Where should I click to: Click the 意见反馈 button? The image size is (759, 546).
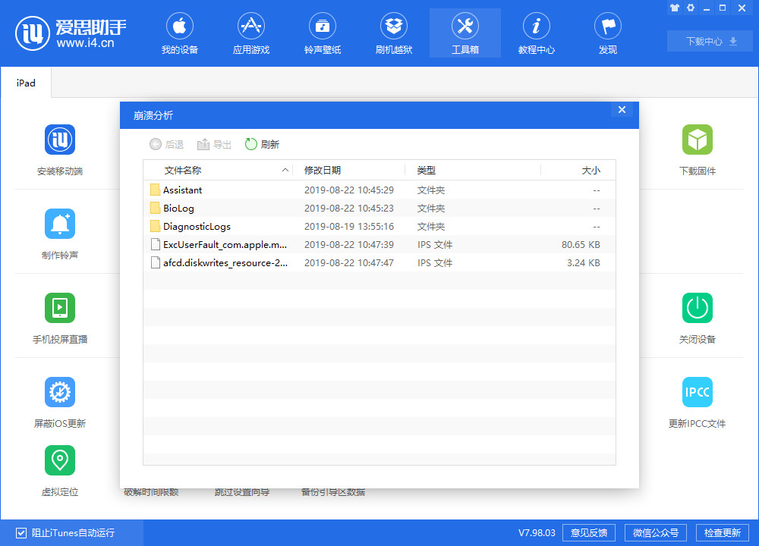[589, 532]
